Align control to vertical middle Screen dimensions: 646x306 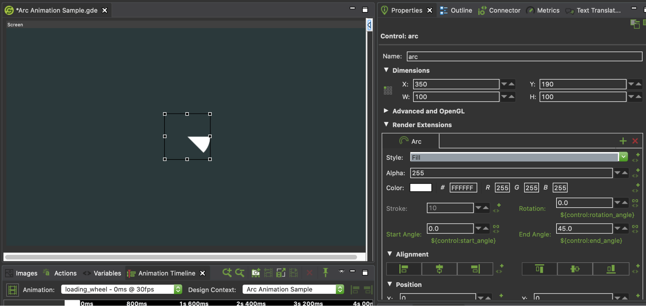coord(575,269)
